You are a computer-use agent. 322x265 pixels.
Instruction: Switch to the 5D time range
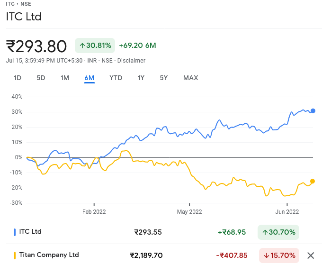[41, 78]
